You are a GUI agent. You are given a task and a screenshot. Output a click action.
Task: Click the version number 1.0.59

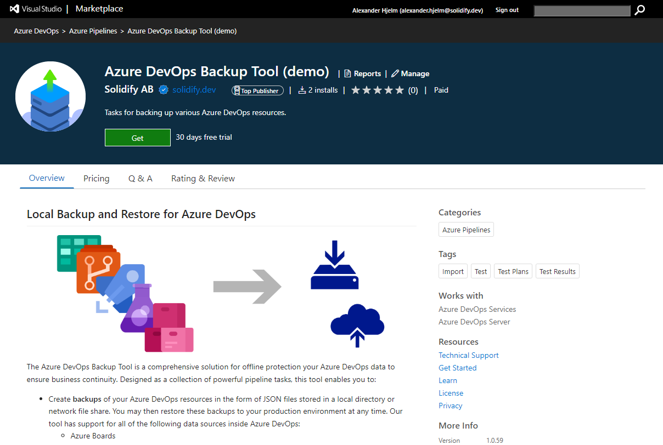tap(495, 440)
